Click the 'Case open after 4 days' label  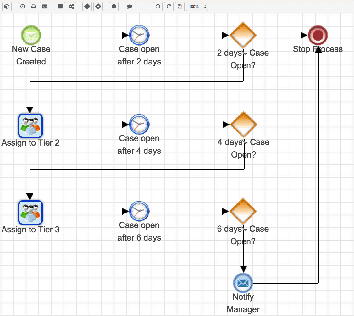pos(139,145)
